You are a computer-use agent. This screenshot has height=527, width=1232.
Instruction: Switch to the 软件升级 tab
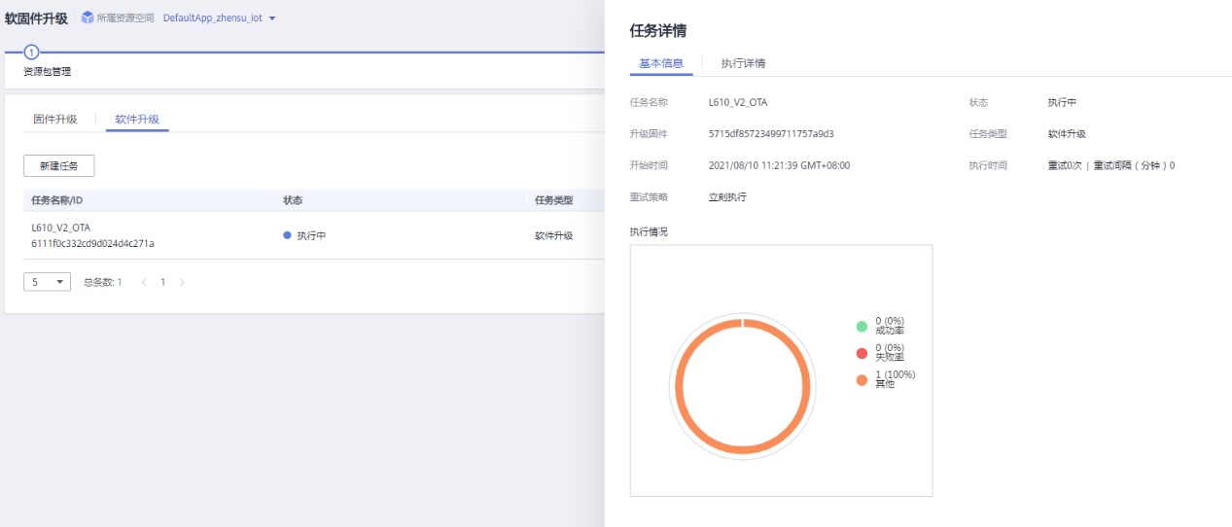pyautogui.click(x=137, y=120)
